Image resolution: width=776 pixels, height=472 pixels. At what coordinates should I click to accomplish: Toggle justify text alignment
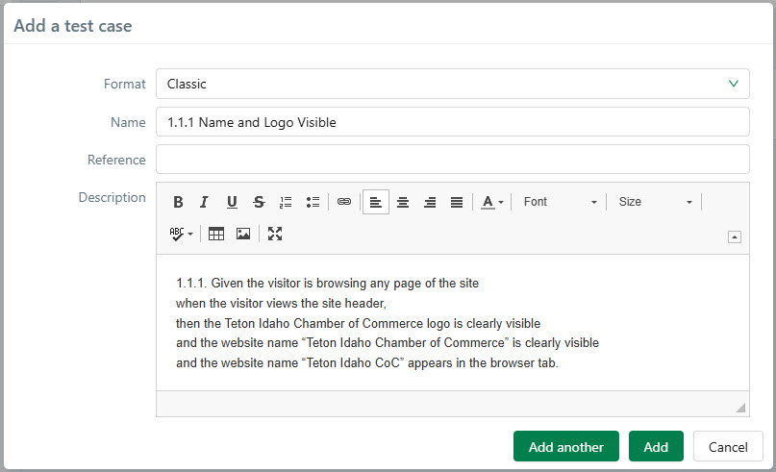457,202
